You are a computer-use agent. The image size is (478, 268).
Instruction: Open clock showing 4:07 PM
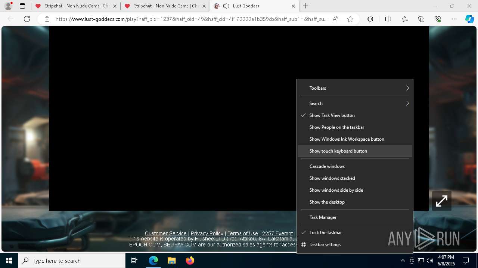click(446, 261)
